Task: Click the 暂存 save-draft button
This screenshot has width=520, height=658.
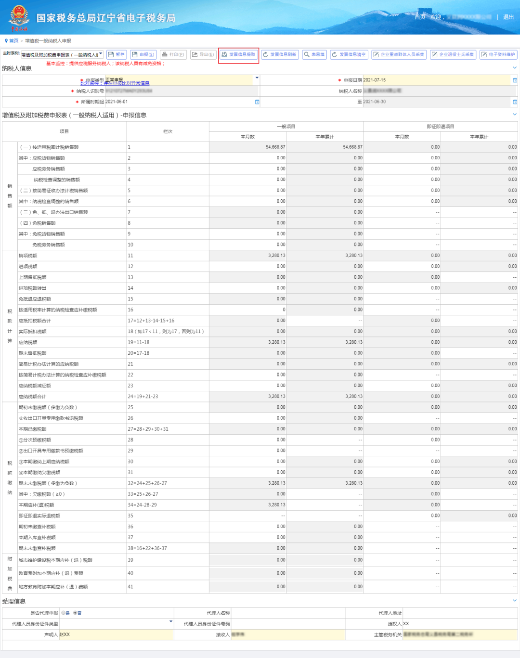Action: tap(117, 54)
